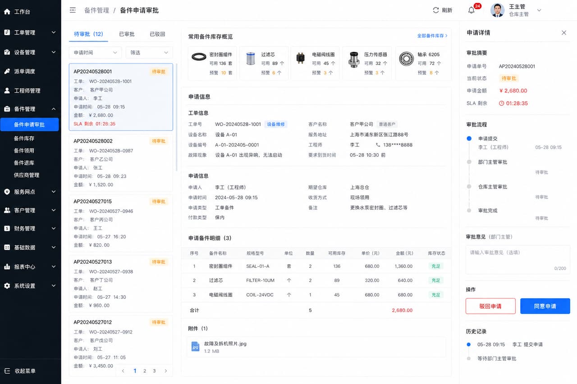Click the 备件管理 sidebar icon
577x384 pixels.
point(7,109)
